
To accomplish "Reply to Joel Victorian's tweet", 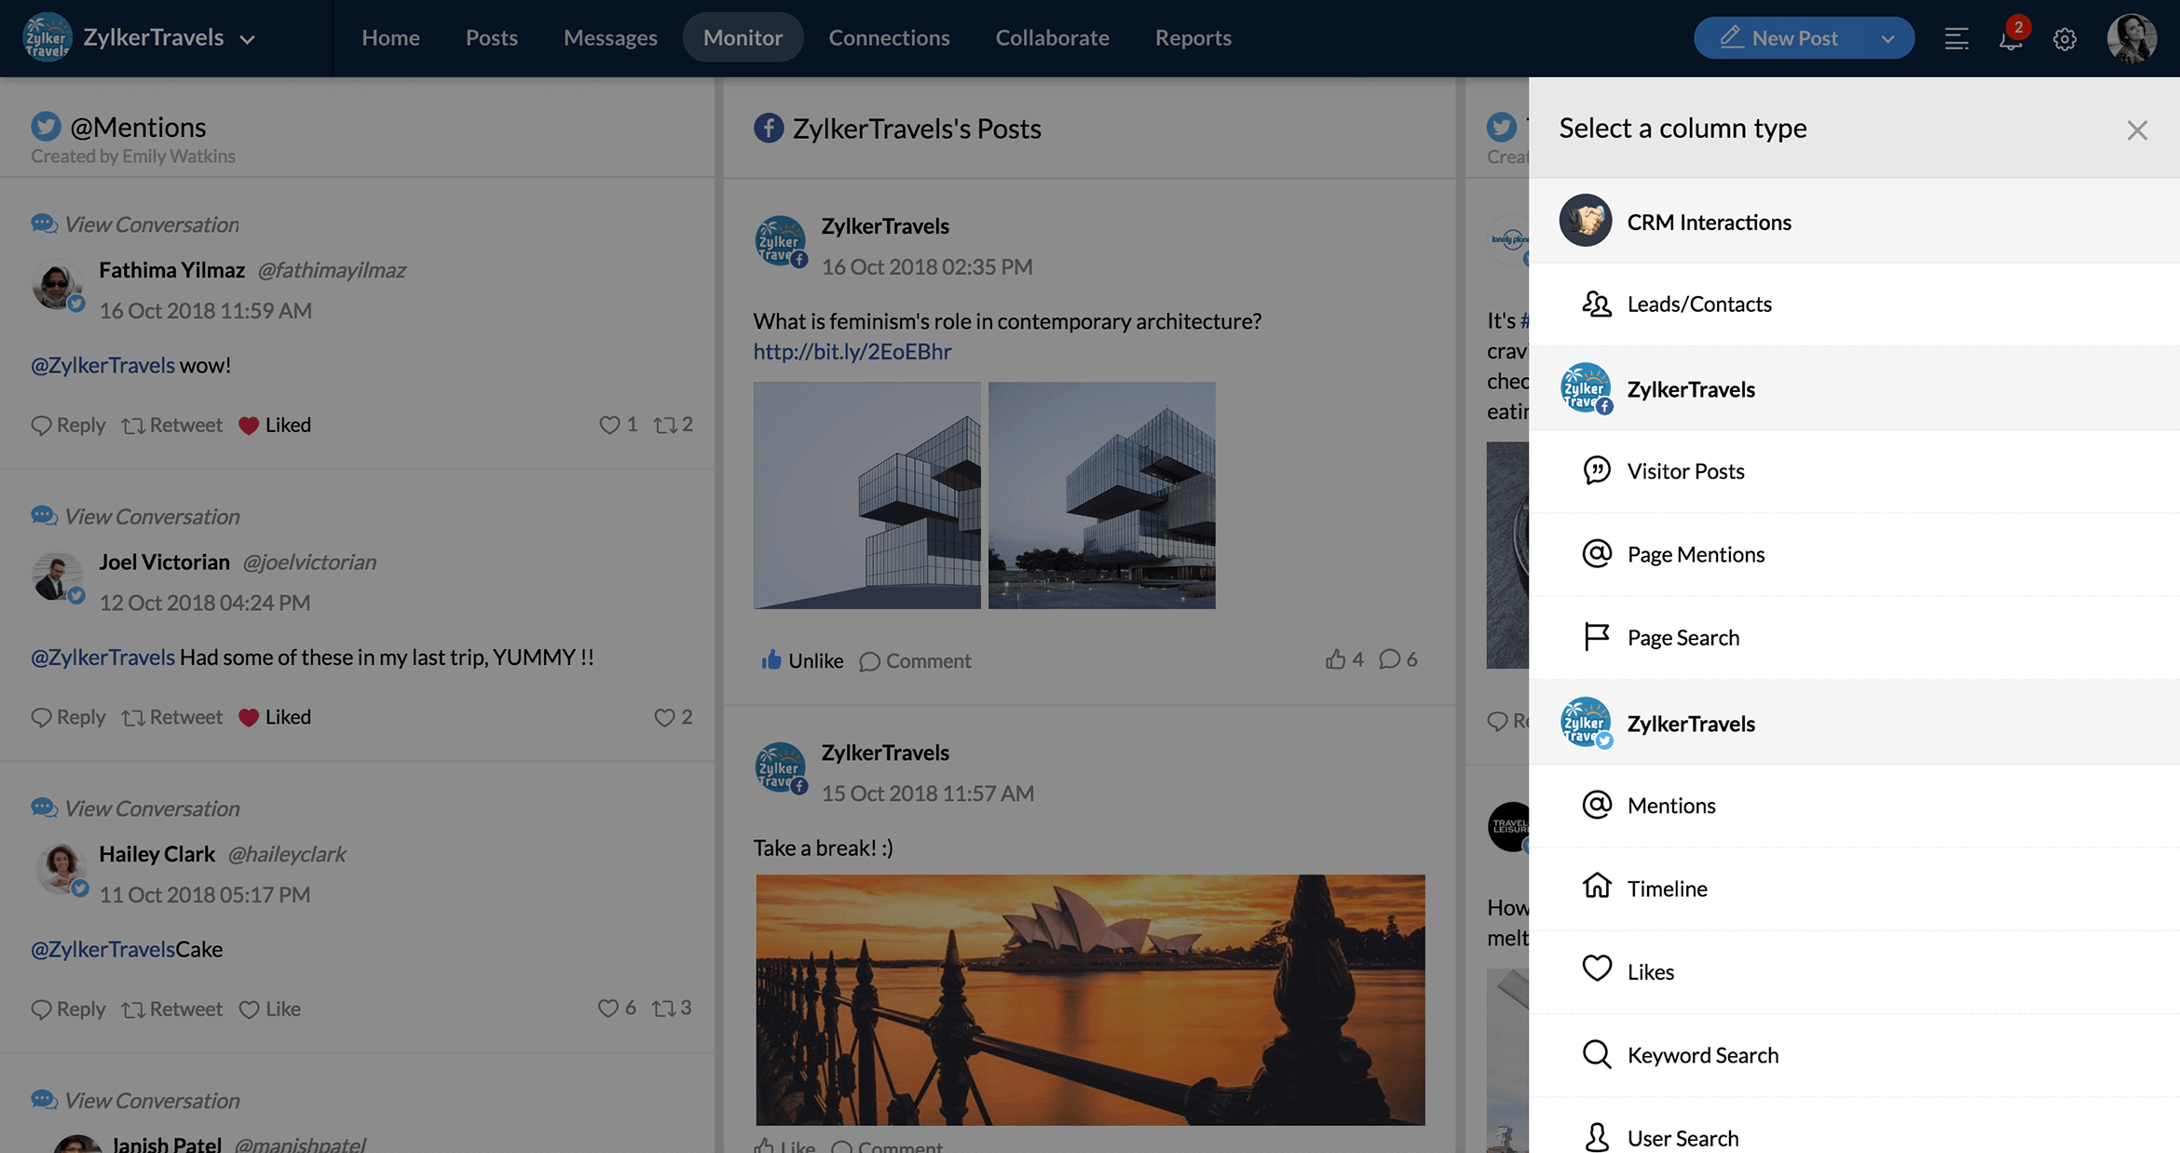I will [68, 717].
